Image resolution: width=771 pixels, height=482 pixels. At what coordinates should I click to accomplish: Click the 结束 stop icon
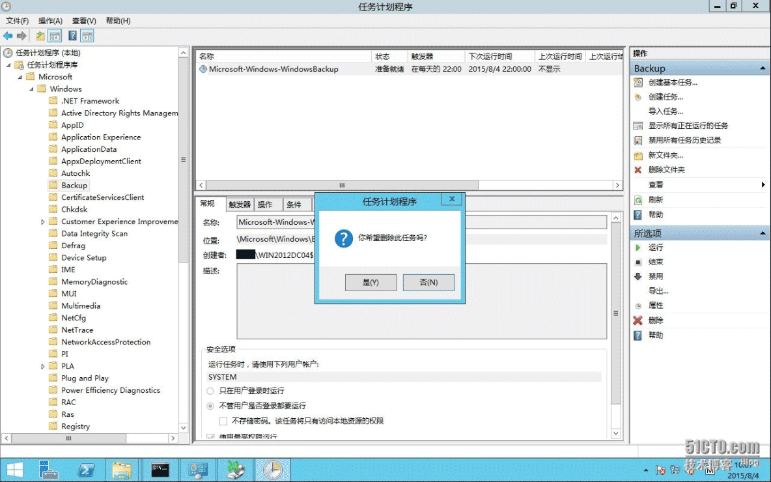638,262
